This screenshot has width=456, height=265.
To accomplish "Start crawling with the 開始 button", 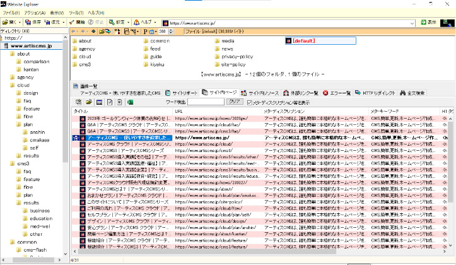I will (77, 22).
